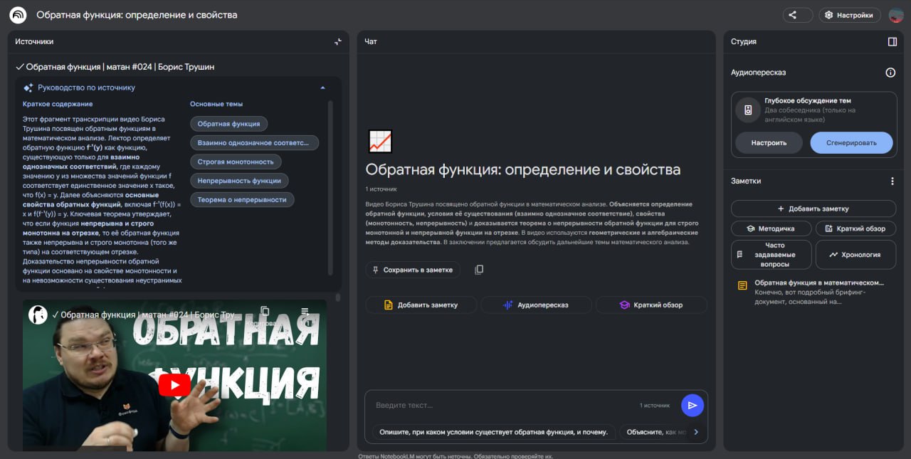The height and width of the screenshot is (459, 911).
Task: Open the Настройки settings menu
Action: coord(849,15)
